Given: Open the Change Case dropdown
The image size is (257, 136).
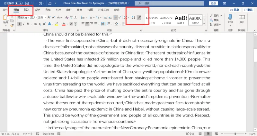Looking at the screenshot, I should click(x=60, y=17).
